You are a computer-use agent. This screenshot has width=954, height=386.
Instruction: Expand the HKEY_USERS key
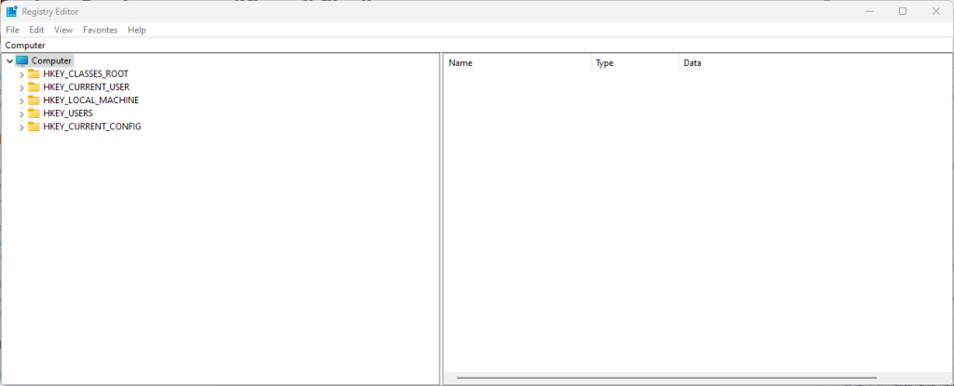(22, 114)
